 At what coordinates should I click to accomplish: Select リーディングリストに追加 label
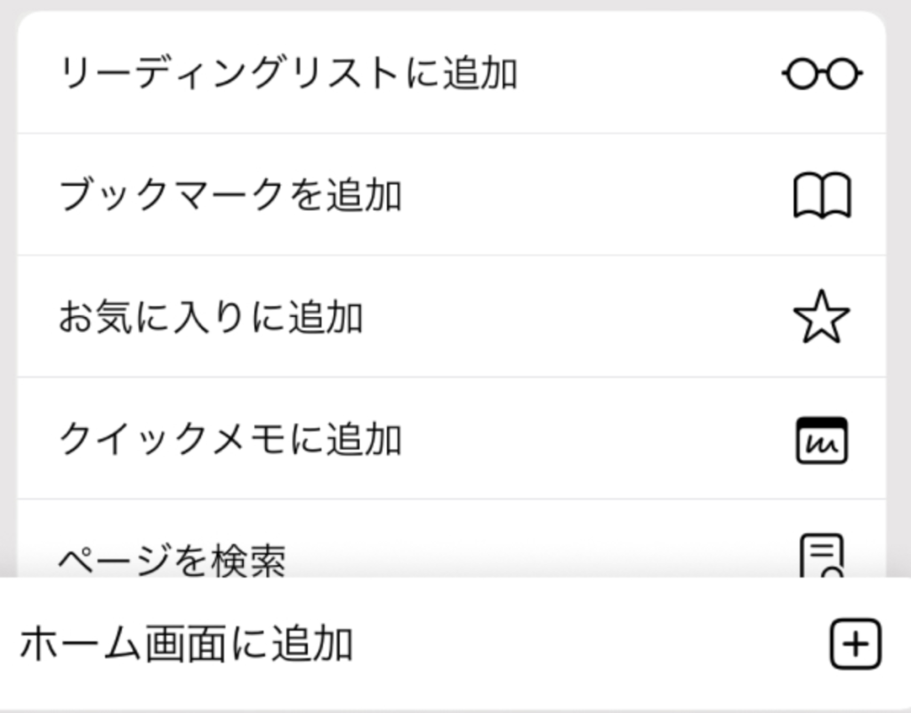[288, 74]
